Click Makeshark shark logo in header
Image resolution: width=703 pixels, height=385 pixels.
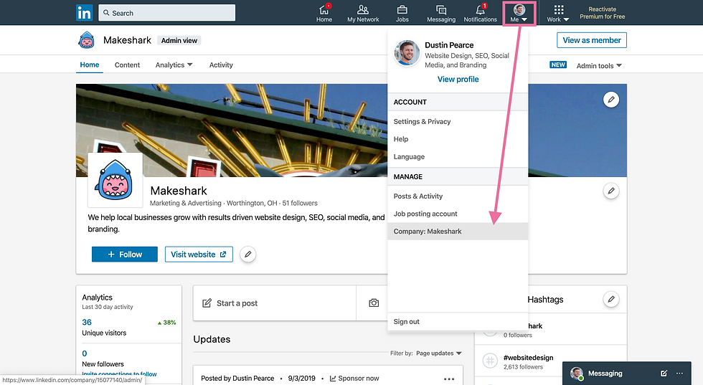tap(86, 40)
